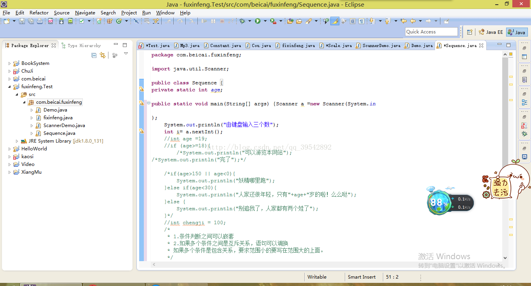This screenshot has height=286, width=531.
Task: Open Package Explorer view menu triangle
Action: coord(126,54)
